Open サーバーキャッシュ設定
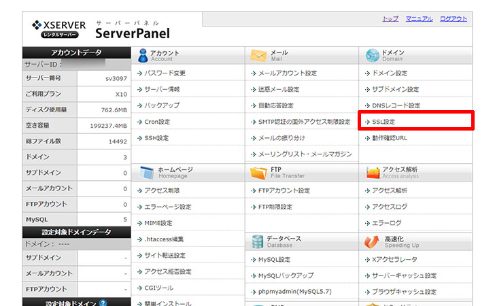The width and height of the screenshot is (495, 306). tap(404, 275)
